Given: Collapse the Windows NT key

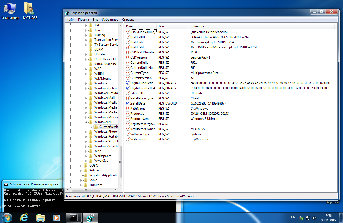Looking at the screenshot, I should point(86,122).
